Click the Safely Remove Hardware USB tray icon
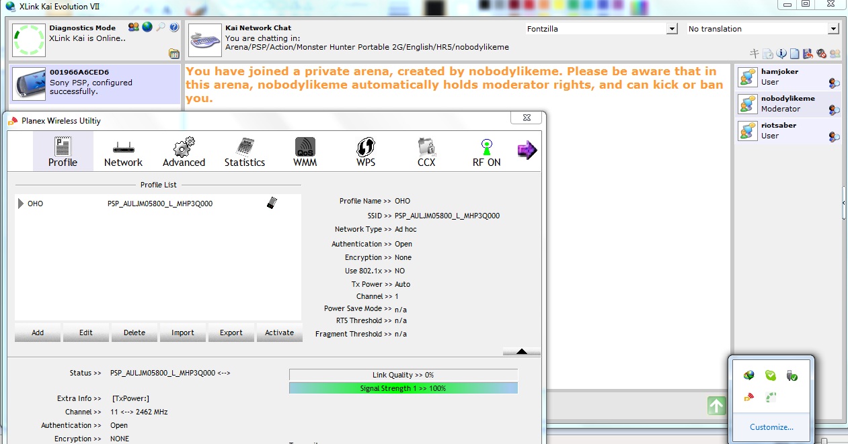 [792, 375]
